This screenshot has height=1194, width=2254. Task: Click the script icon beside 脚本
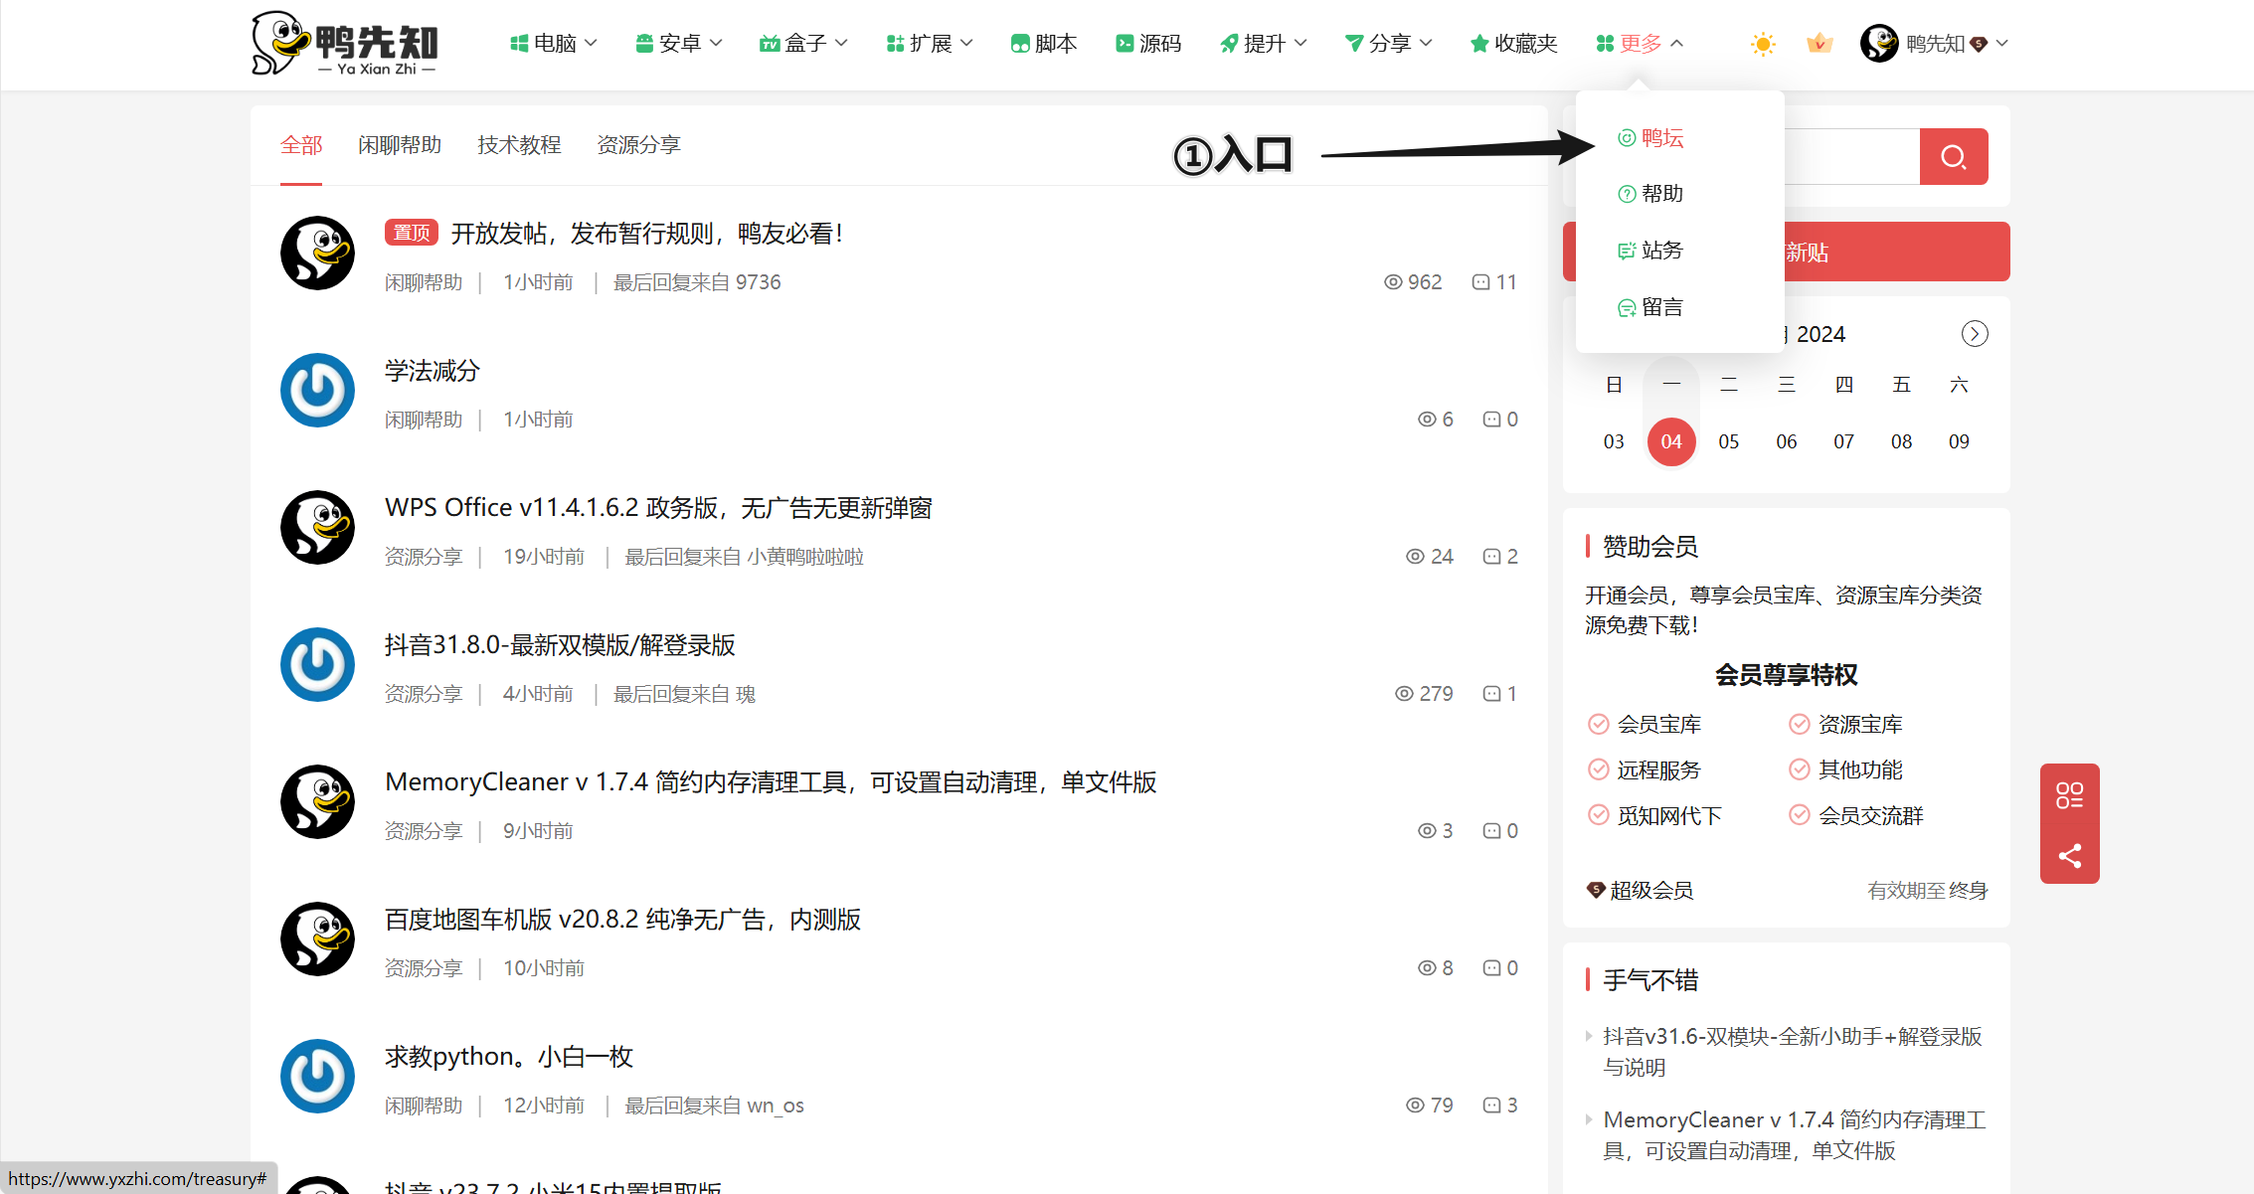[1020, 44]
